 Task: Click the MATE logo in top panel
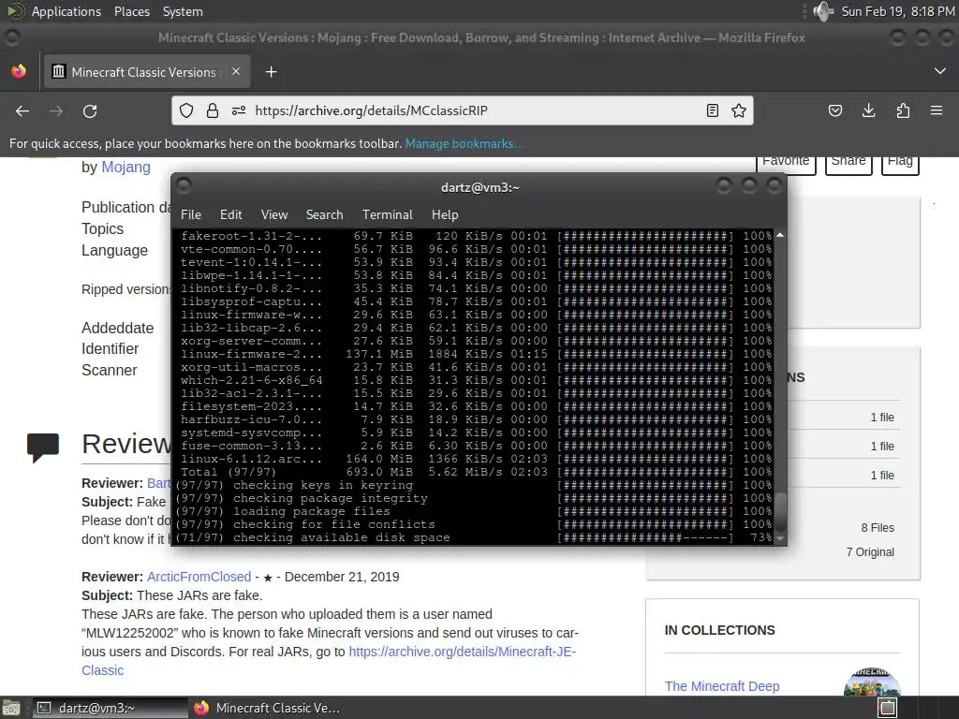pyautogui.click(x=15, y=11)
